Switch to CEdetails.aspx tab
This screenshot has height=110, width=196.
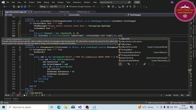(x=64, y=12)
